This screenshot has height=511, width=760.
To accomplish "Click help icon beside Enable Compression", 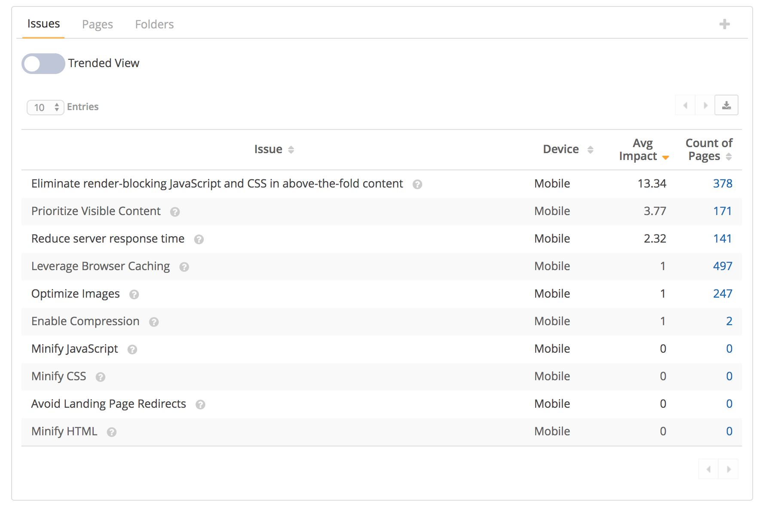I will (x=154, y=322).
